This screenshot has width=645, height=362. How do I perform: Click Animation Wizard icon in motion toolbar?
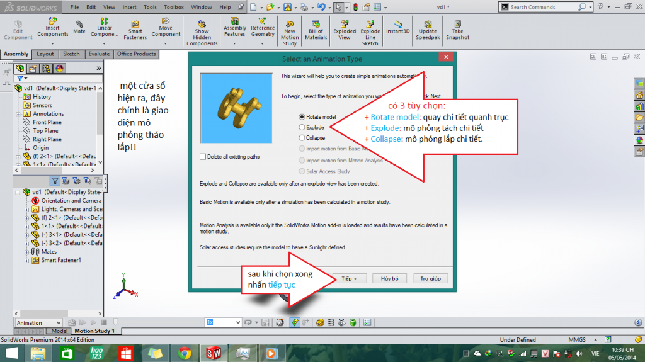point(280,322)
